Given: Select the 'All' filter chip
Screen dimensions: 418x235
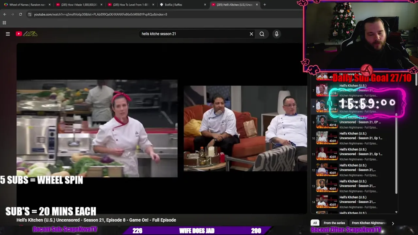Looking at the screenshot, I should (x=315, y=223).
